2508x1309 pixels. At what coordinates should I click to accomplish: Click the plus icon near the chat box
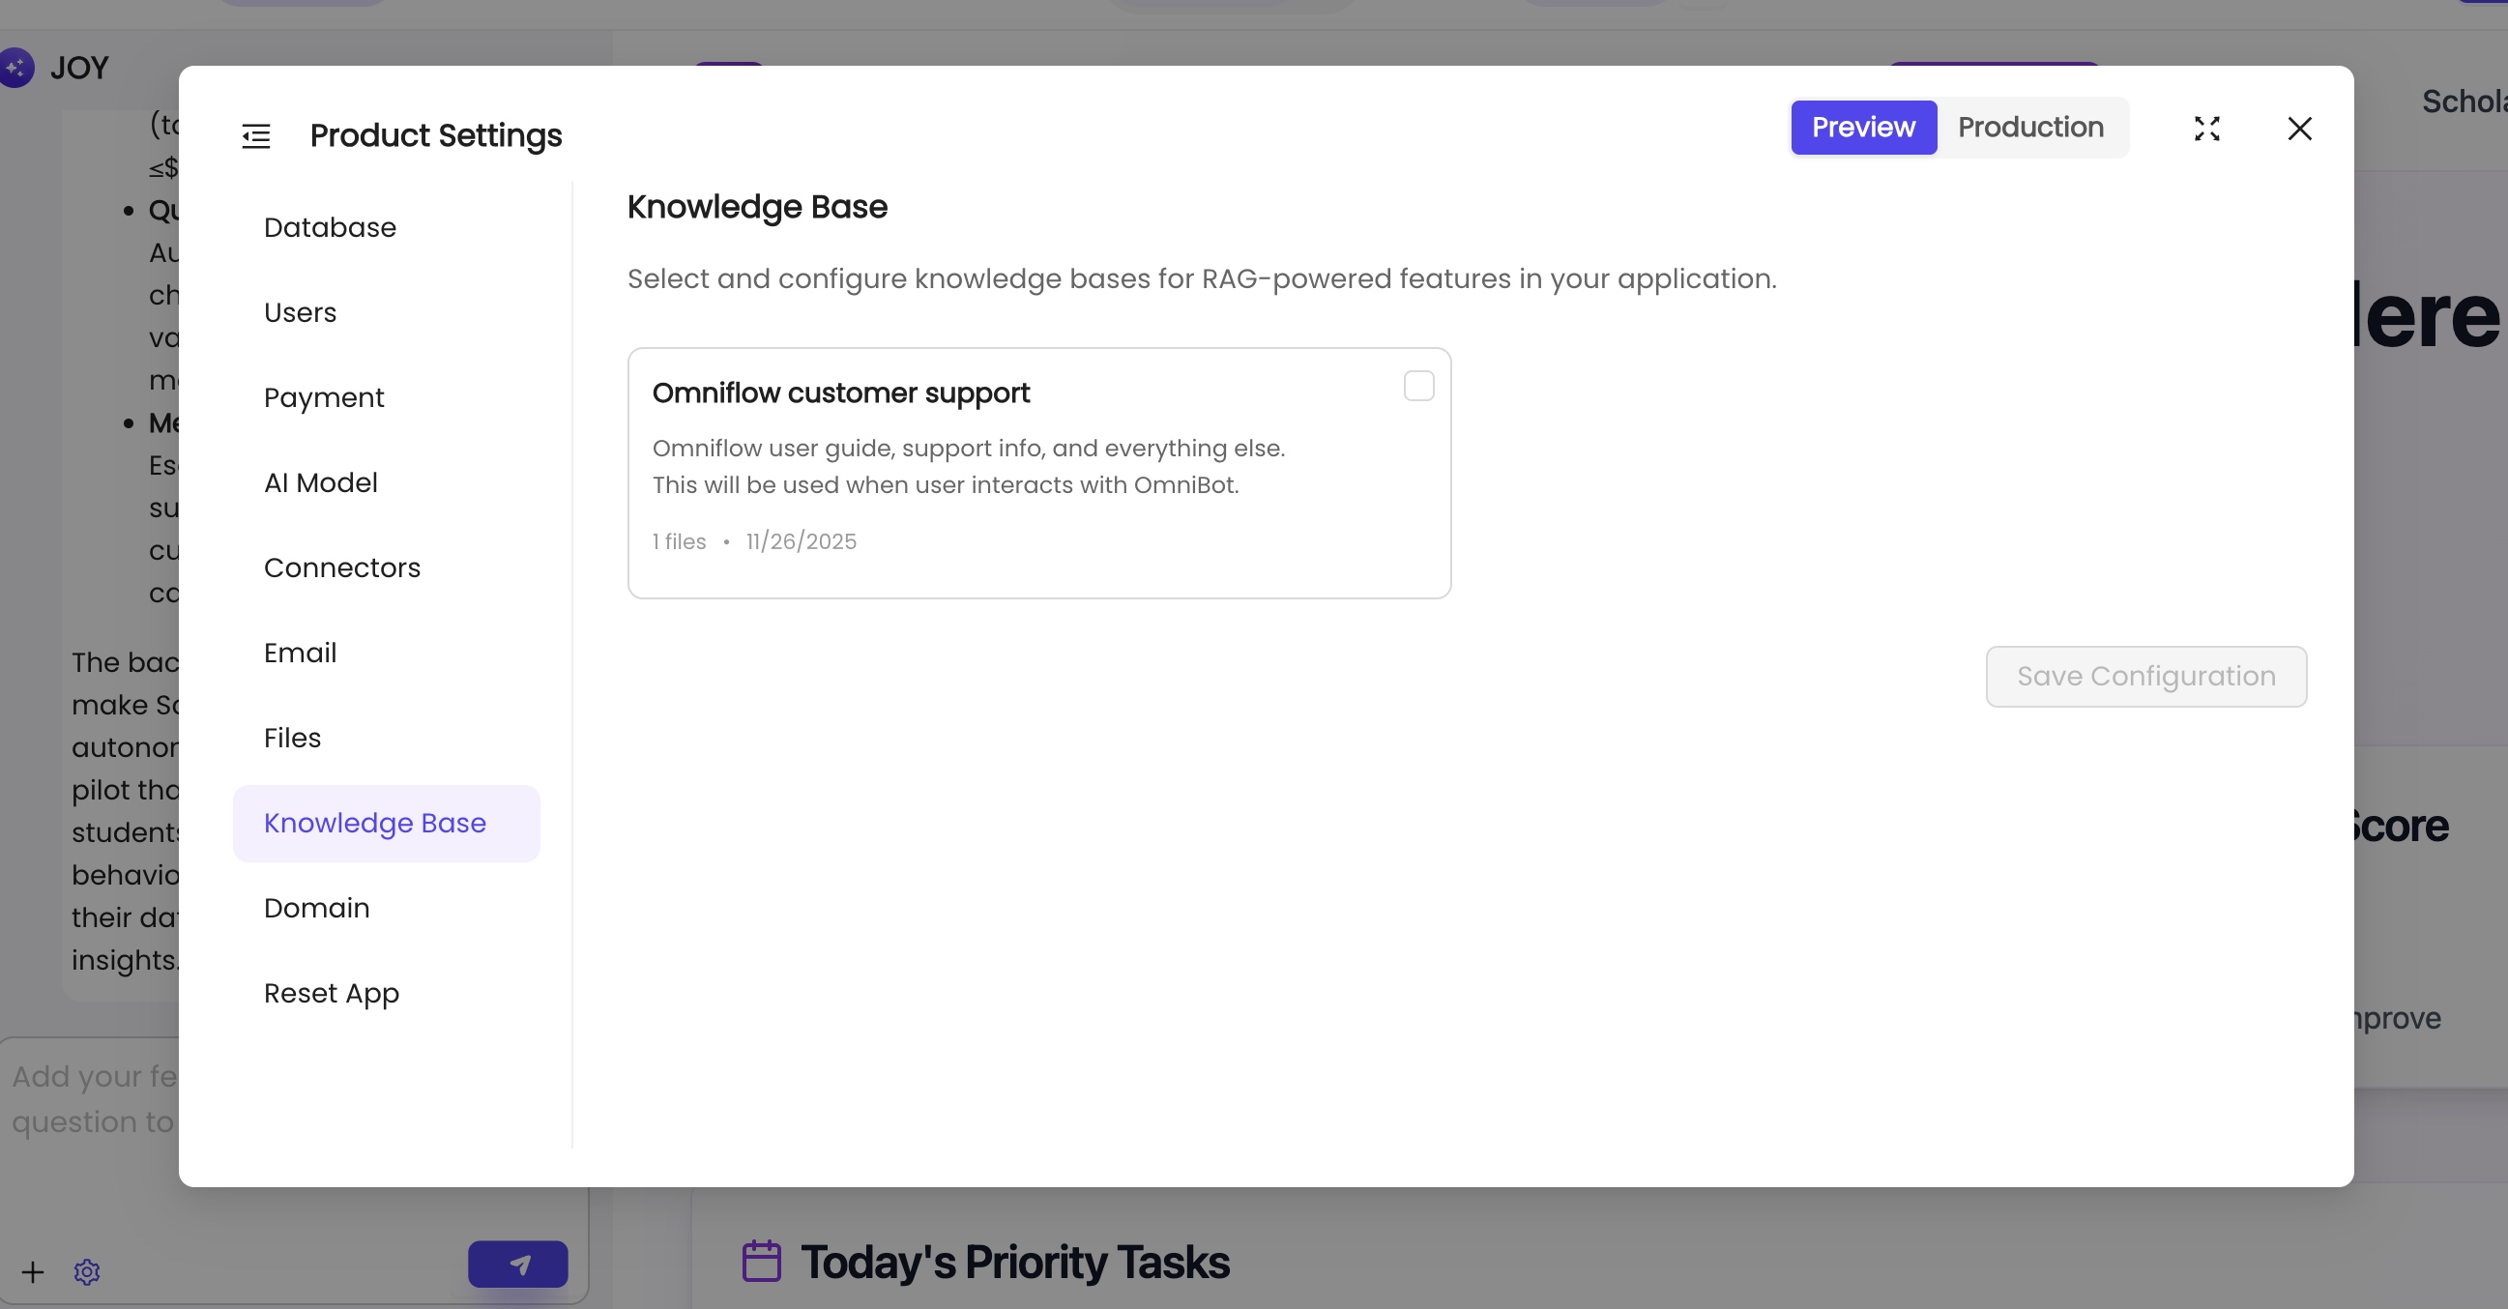(32, 1272)
